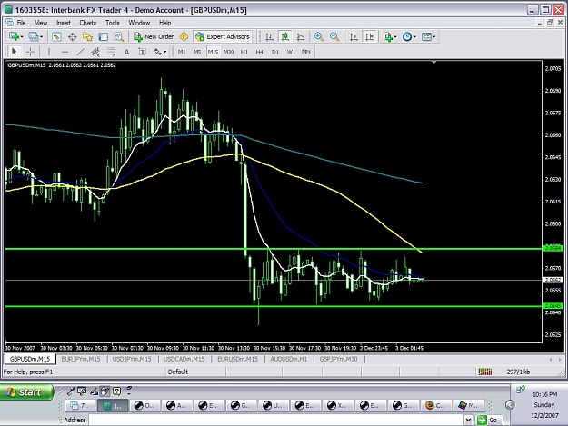
Task: Click the New Chart icon
Action: pyautogui.click(x=15, y=36)
